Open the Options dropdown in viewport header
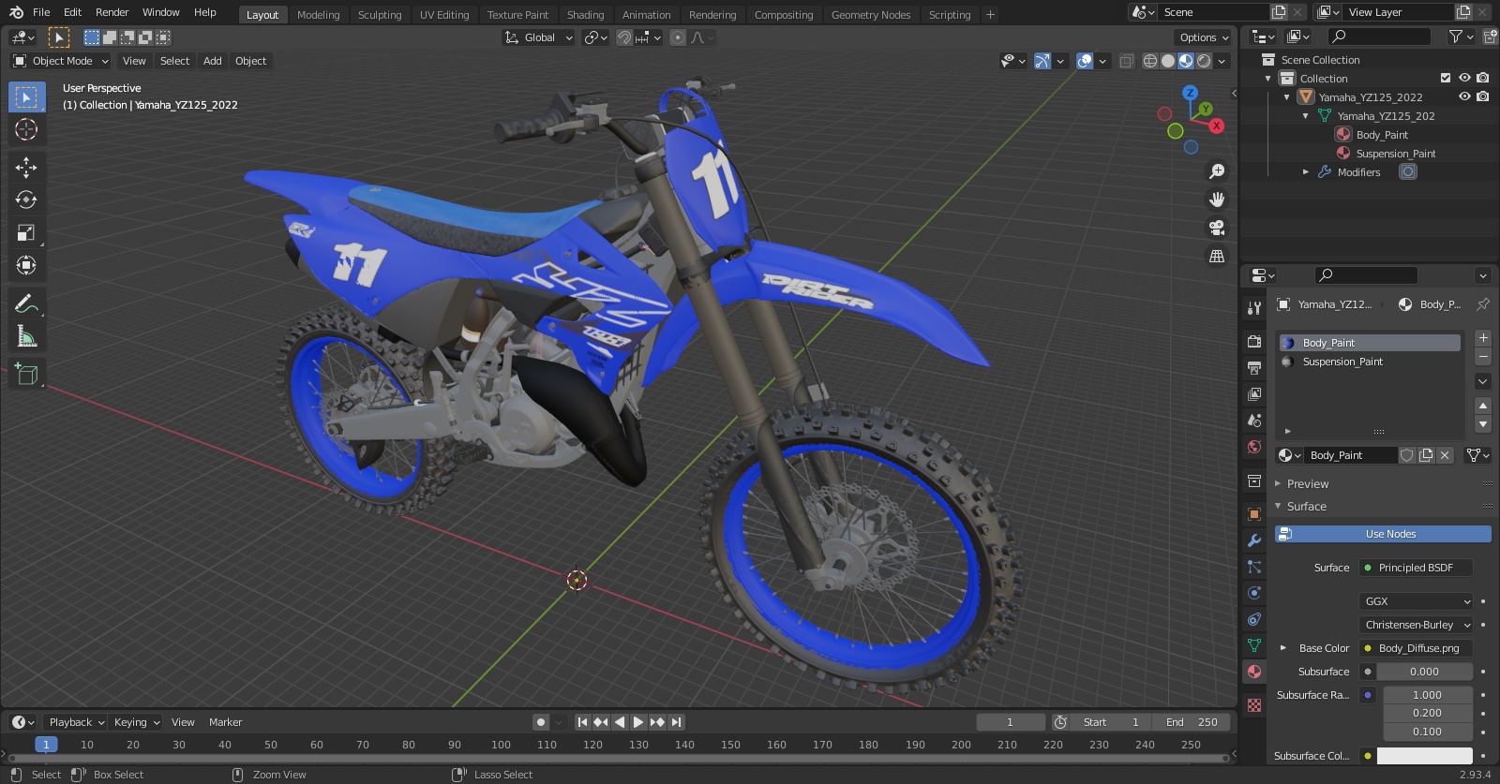The width and height of the screenshot is (1500, 784). 1204,37
